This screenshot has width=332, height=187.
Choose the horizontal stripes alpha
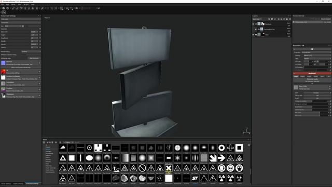tap(133, 158)
